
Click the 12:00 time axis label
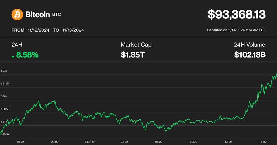(228, 142)
